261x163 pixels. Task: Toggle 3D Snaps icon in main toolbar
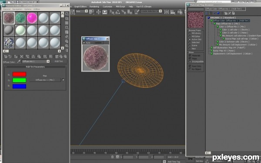point(112,12)
